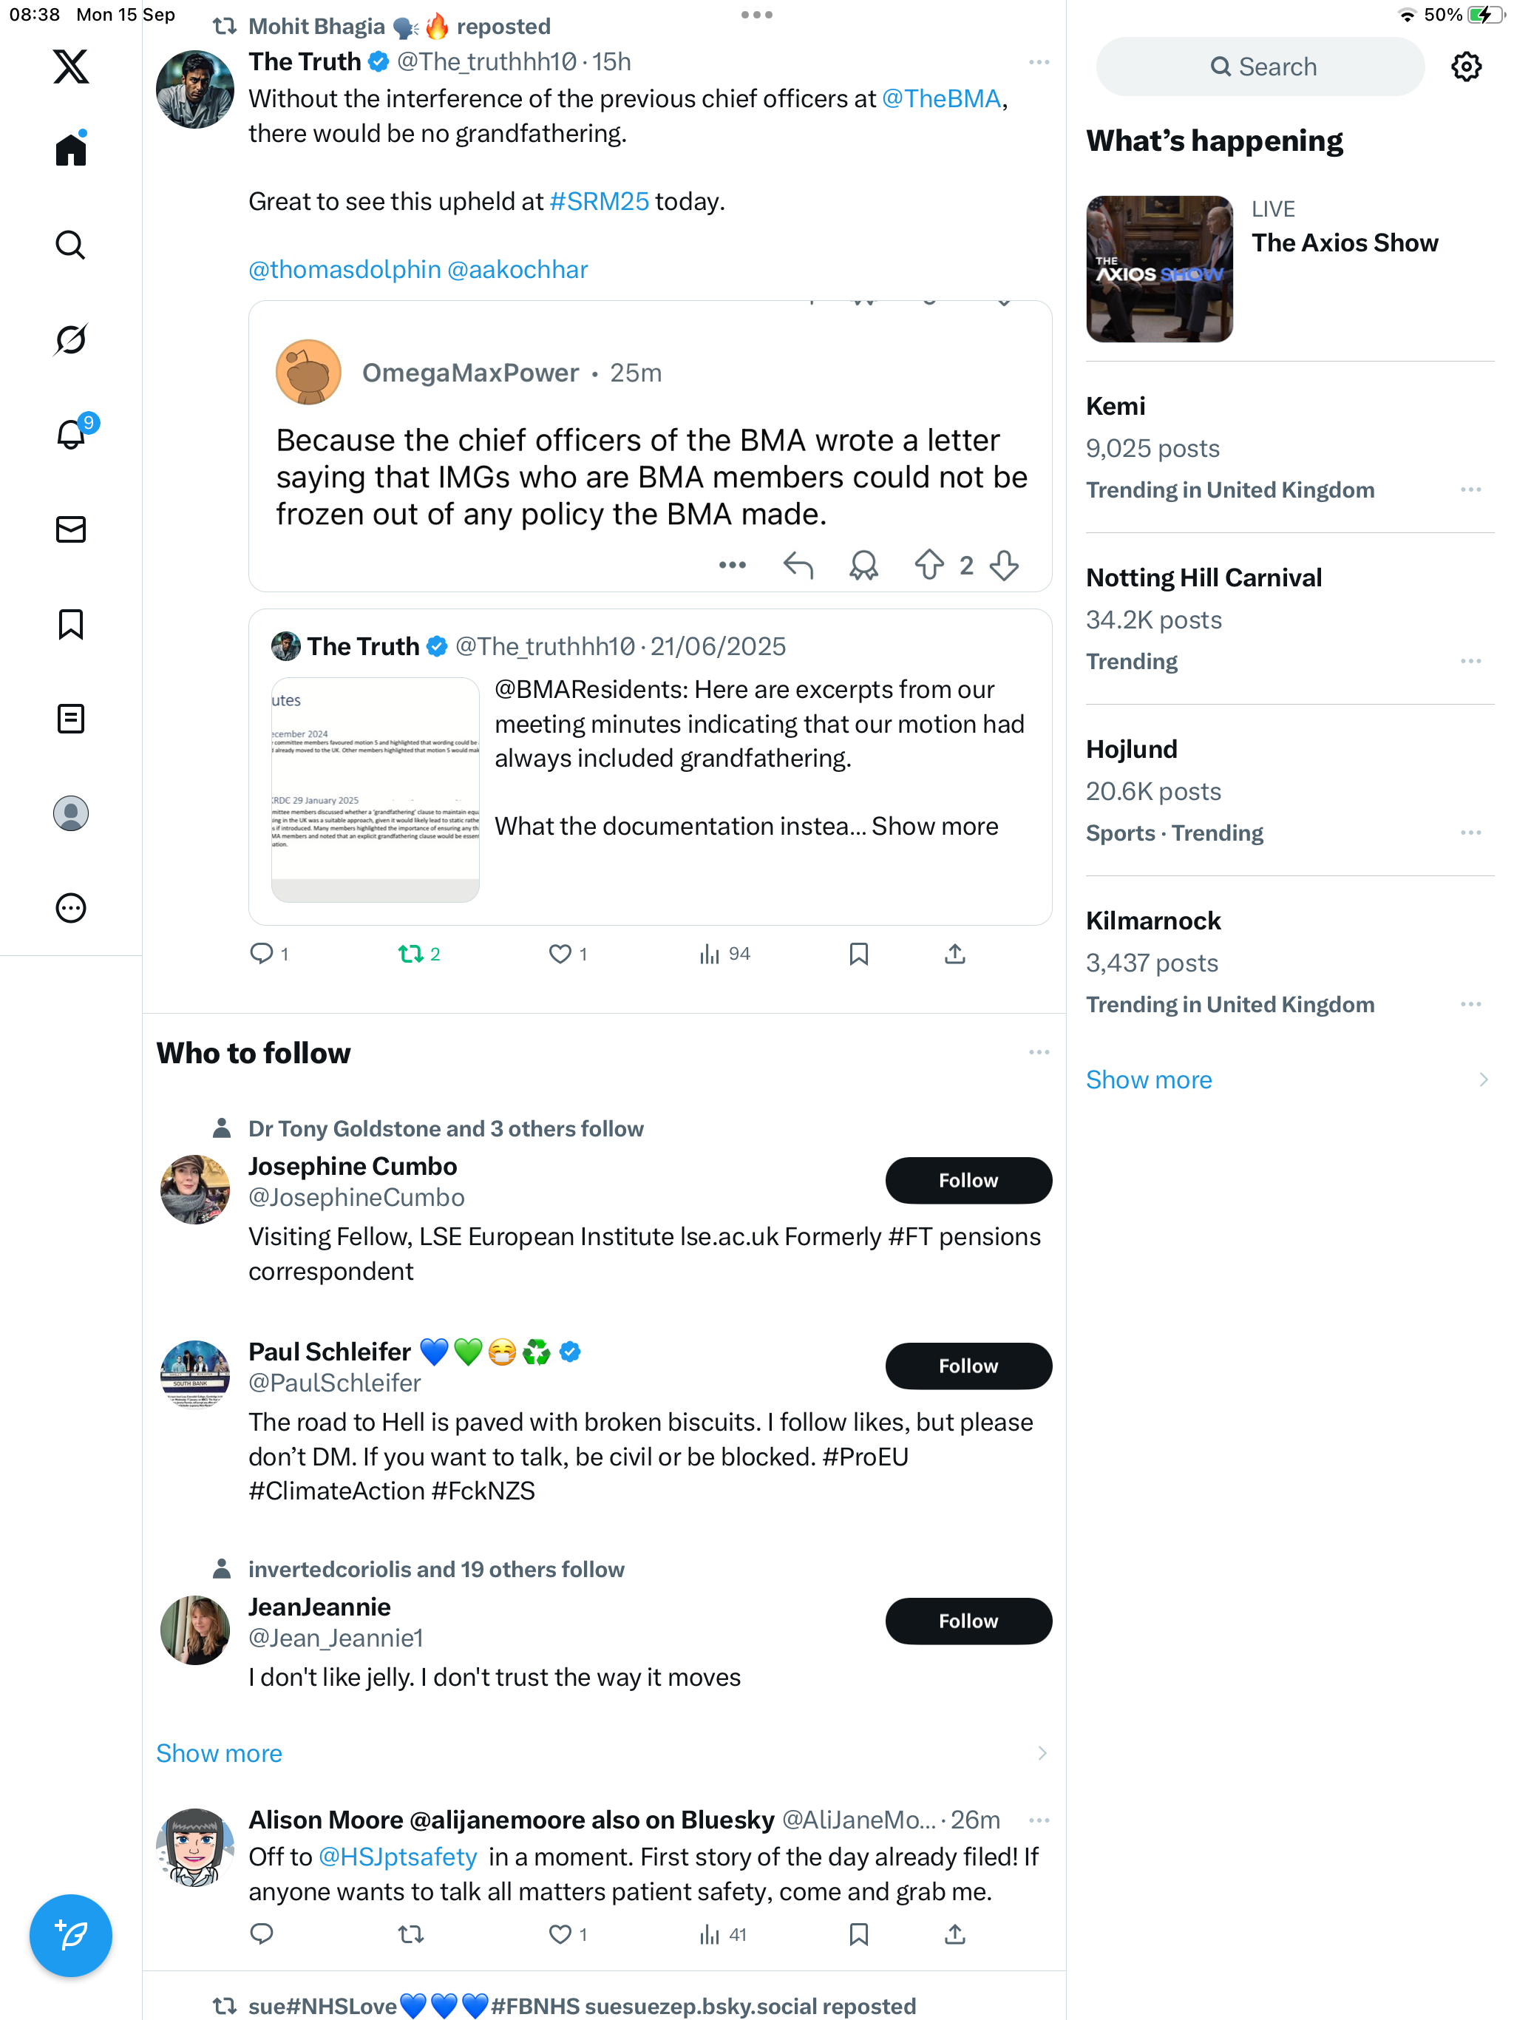The height and width of the screenshot is (2020, 1514).
Task: Open the #SRM25 hashtag link
Action: click(x=599, y=201)
